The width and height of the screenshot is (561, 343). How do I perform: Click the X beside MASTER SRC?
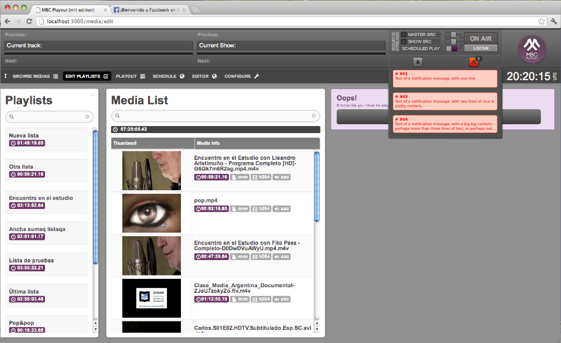tap(404, 35)
